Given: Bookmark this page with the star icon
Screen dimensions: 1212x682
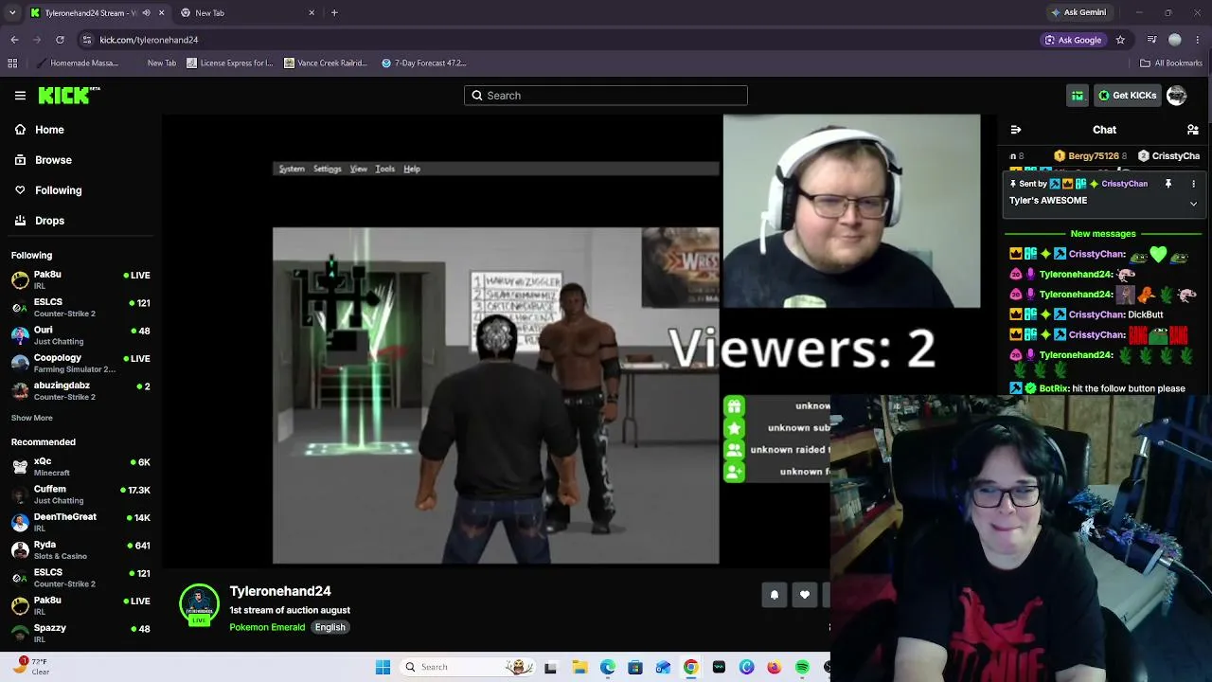Looking at the screenshot, I should 1120,40.
